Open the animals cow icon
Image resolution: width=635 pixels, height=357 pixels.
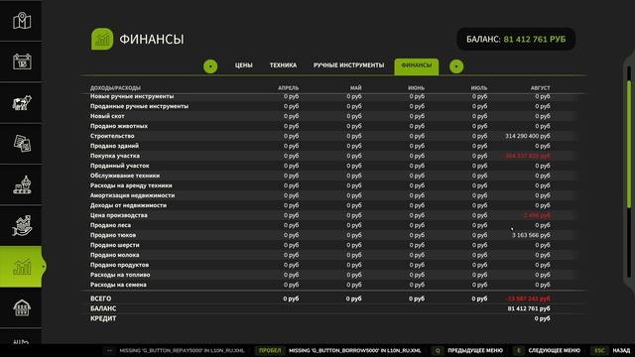(22, 103)
